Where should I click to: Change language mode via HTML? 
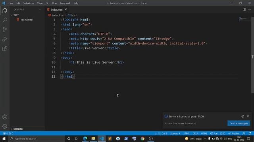point(204,133)
